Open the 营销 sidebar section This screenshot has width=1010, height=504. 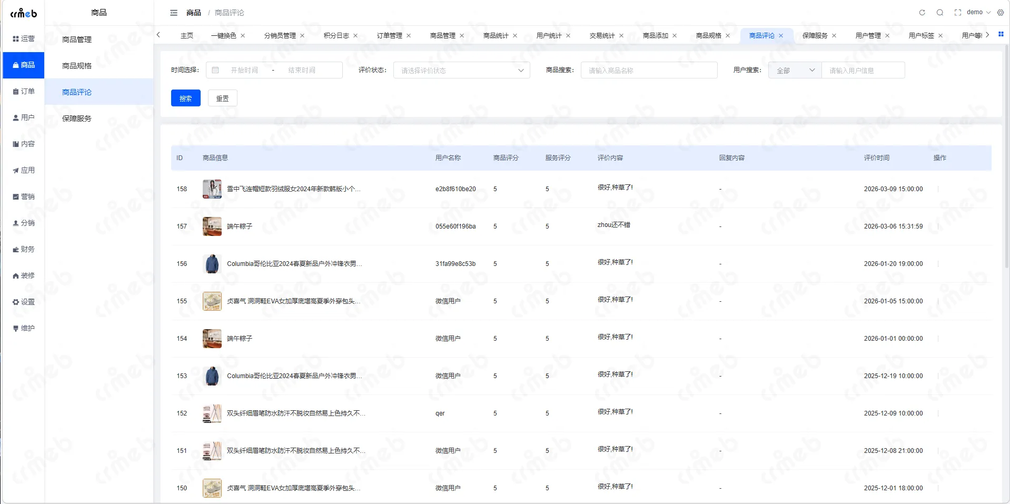click(24, 196)
